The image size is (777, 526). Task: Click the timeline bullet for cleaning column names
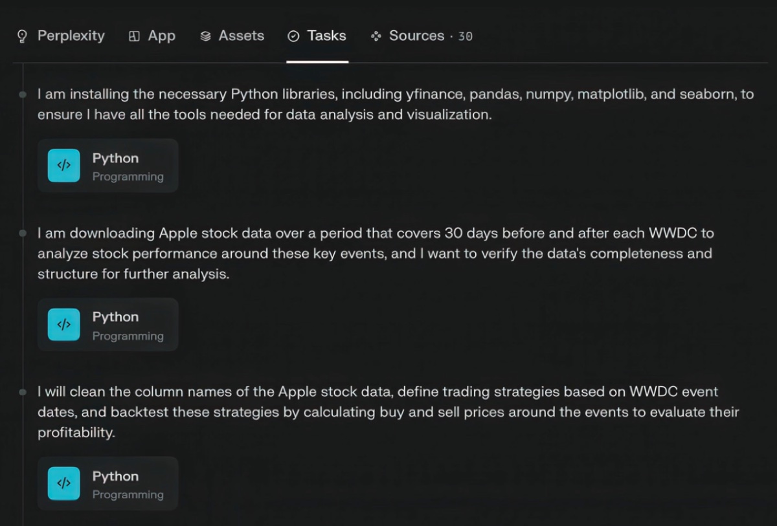(23, 392)
